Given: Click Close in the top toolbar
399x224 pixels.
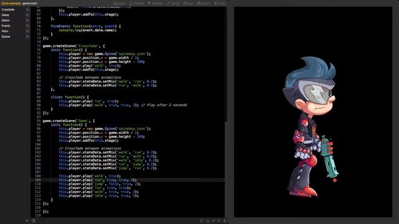Looking at the screenshot, I should [x=219, y=3].
